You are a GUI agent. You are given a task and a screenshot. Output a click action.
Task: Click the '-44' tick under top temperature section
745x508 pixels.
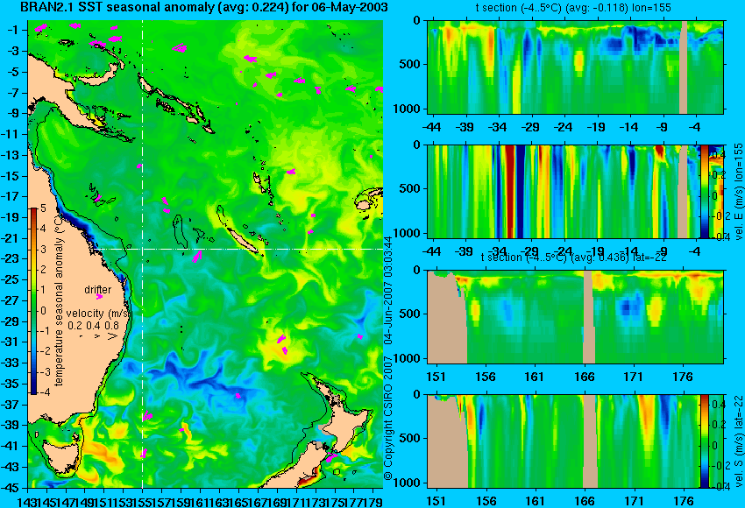click(431, 127)
